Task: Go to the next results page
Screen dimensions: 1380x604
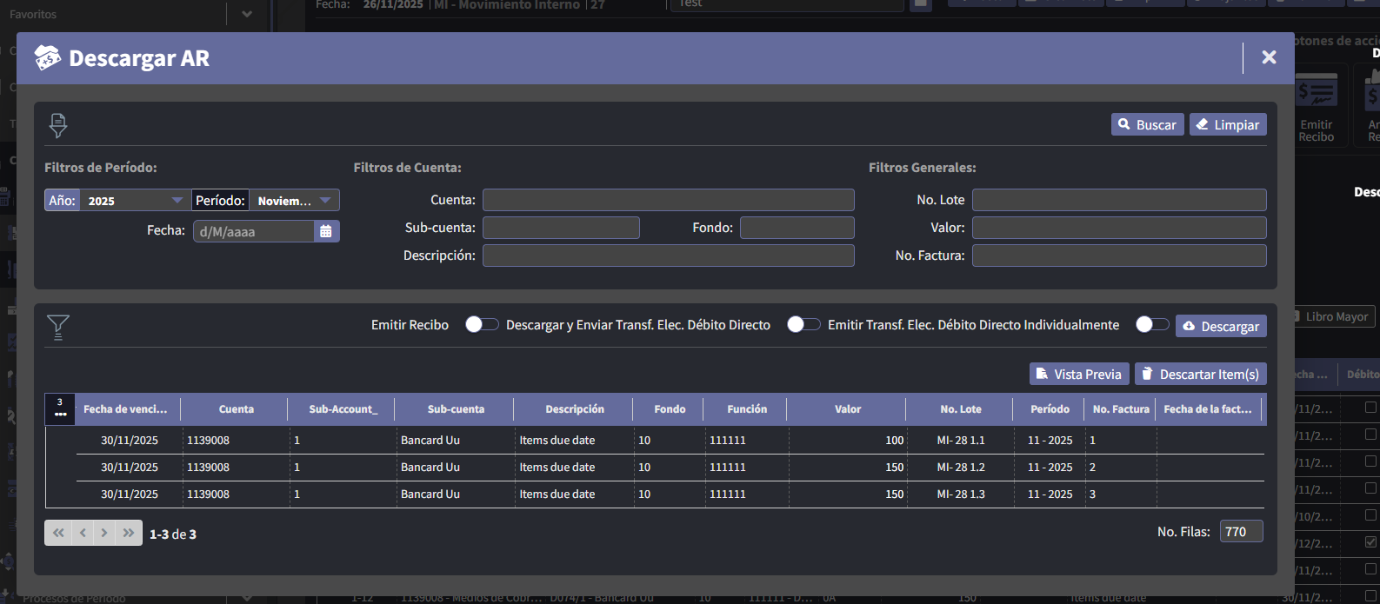Action: coord(104,533)
